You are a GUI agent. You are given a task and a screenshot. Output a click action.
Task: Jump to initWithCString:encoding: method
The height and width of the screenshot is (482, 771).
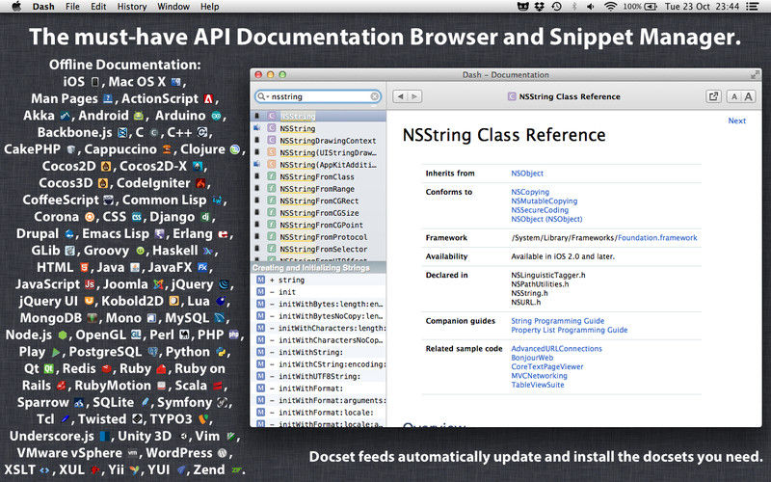(x=318, y=364)
